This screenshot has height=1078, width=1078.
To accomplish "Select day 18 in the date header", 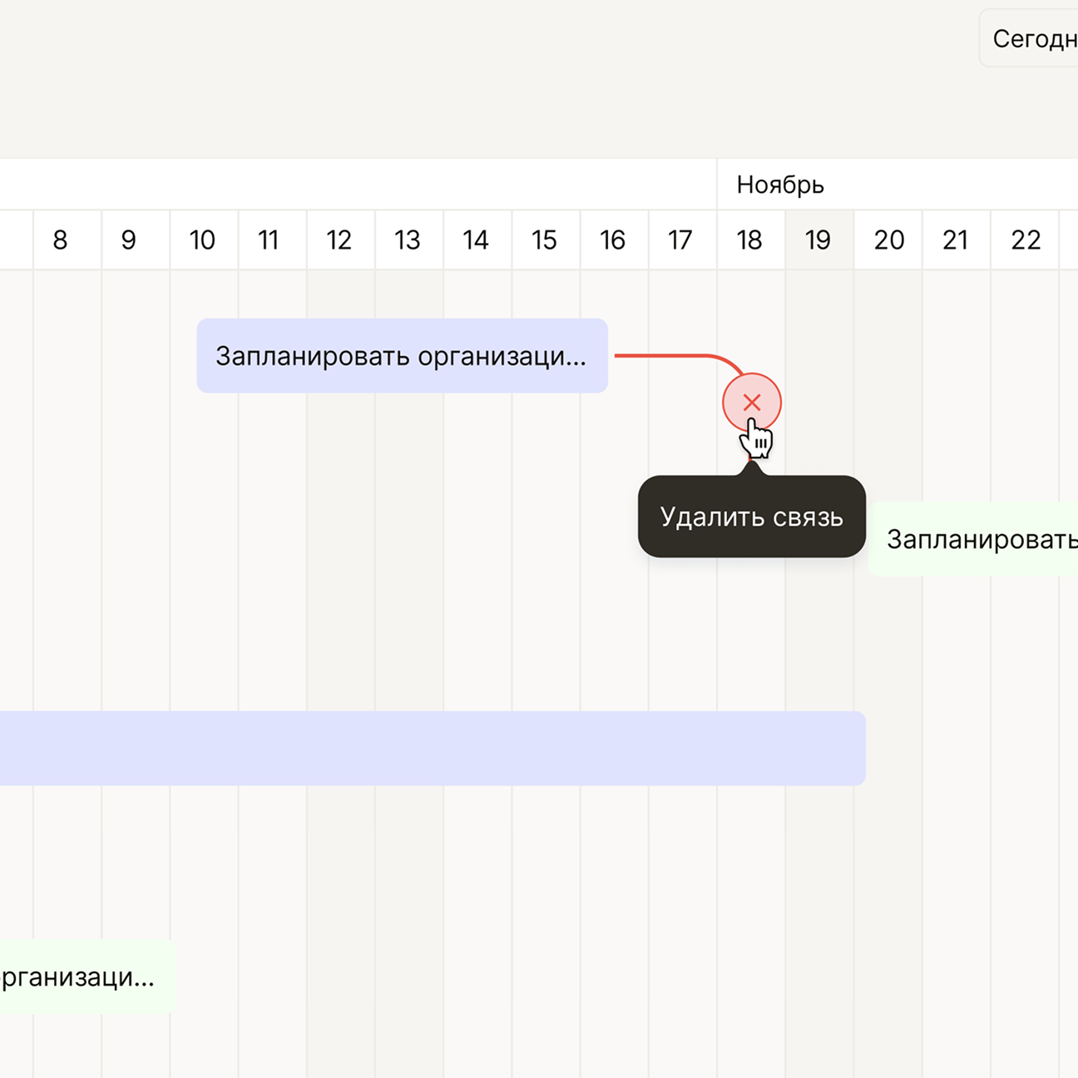I will 749,240.
